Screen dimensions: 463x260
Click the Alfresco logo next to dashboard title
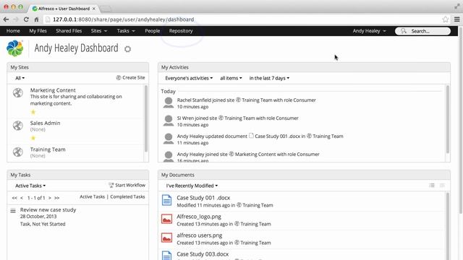tap(14, 48)
